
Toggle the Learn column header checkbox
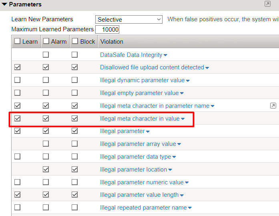pos(17,41)
